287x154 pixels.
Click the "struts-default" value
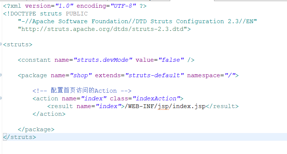click(154, 75)
